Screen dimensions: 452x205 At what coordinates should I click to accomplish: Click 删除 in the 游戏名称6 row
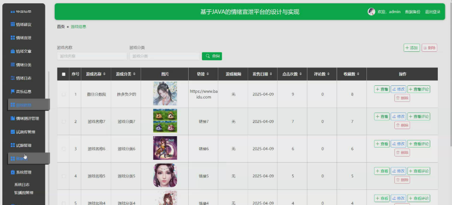tap(402, 153)
